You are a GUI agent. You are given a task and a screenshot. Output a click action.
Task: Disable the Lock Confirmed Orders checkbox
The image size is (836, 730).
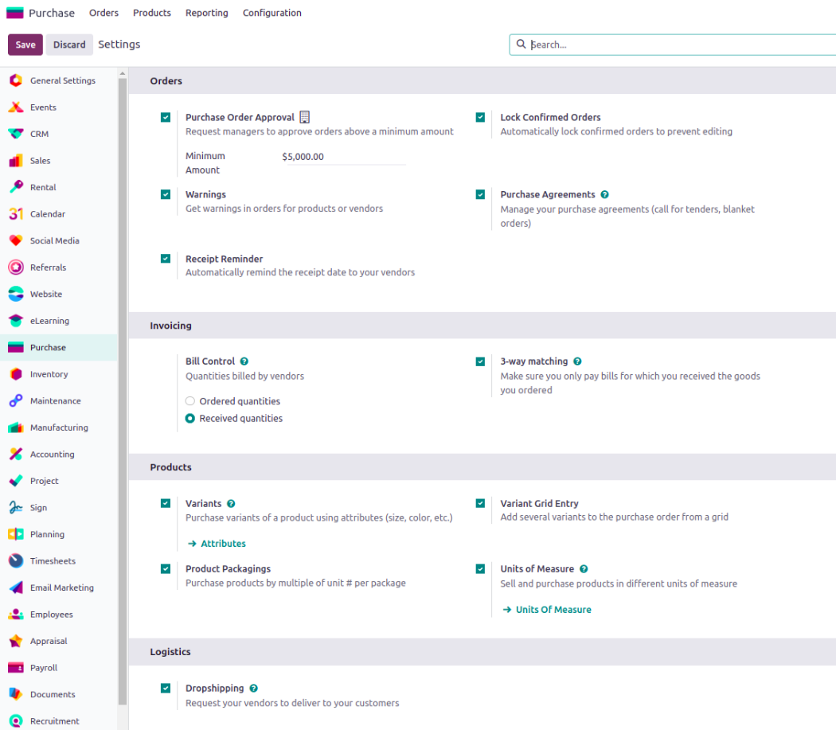[x=480, y=117]
